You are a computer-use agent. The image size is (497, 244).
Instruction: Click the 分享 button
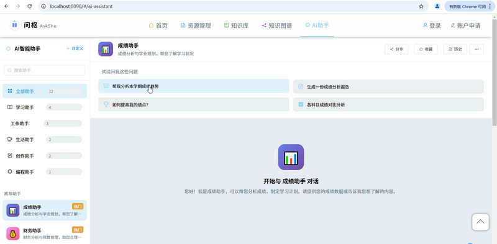point(396,49)
